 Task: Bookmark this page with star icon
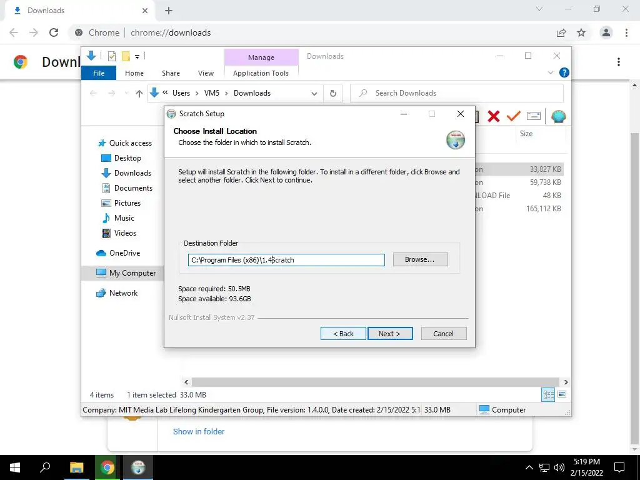tap(581, 32)
